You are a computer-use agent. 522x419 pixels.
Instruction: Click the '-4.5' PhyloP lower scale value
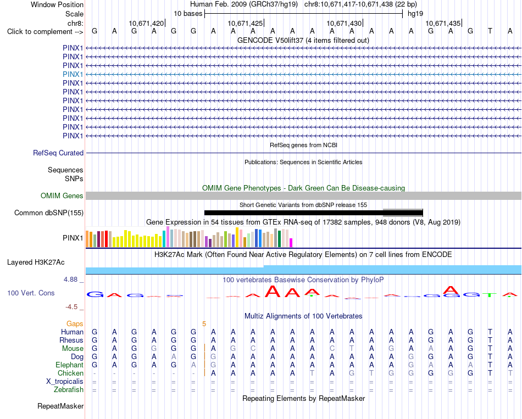(x=71, y=307)
